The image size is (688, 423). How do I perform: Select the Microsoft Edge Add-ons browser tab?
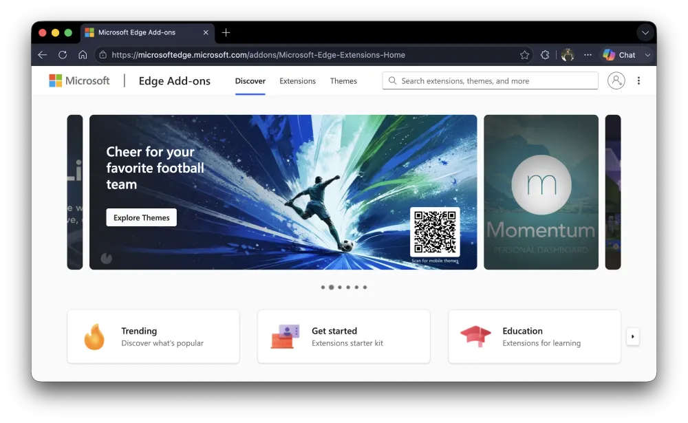tap(147, 32)
